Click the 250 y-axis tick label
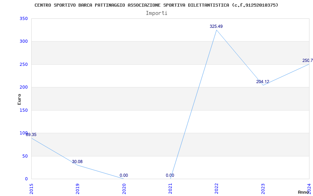 point(23,64)
